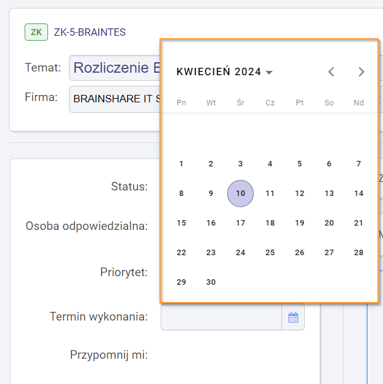Click the Osoba odpowiedzialna: label
Screen dimensions: 383x384
click(x=87, y=226)
